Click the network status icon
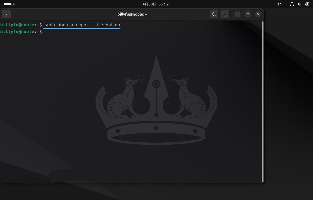The width and height of the screenshot is (313, 200). pyautogui.click(x=292, y=4)
